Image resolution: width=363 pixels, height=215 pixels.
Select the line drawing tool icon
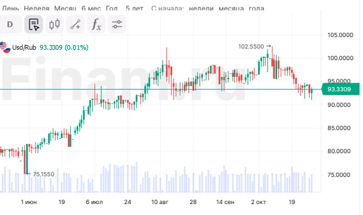(75, 25)
